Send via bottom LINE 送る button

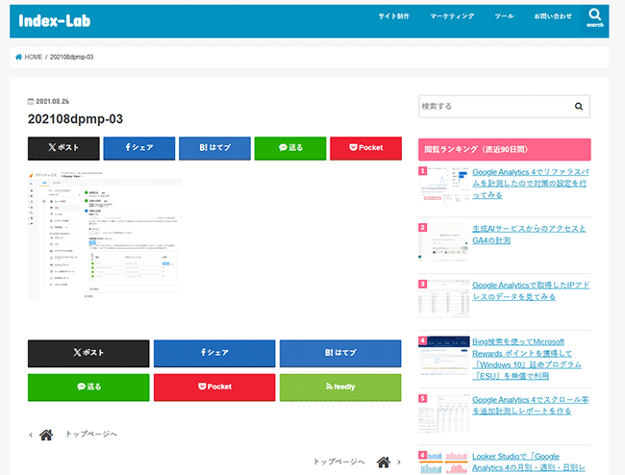[88, 387]
